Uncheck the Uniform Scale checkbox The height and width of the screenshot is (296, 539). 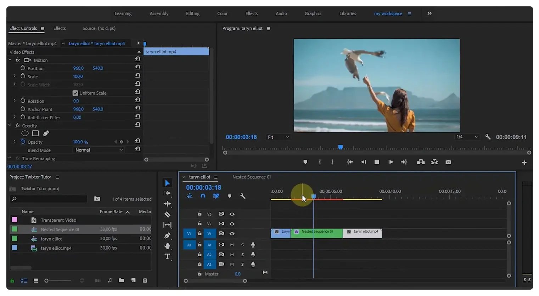click(x=75, y=93)
